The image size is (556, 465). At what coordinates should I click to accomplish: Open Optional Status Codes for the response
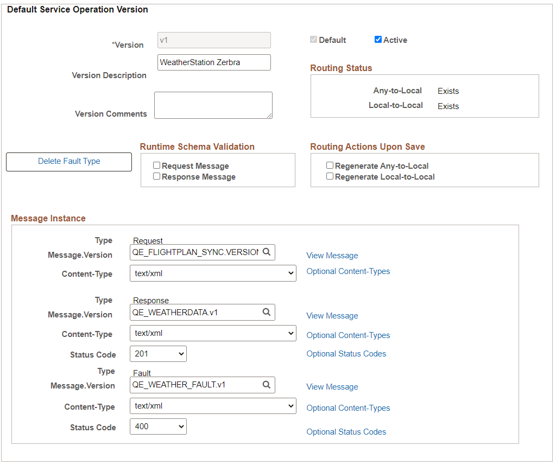(346, 353)
